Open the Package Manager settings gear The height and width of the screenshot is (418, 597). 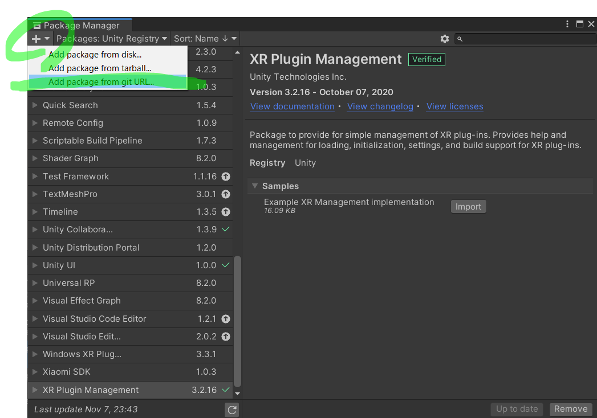[x=444, y=39]
